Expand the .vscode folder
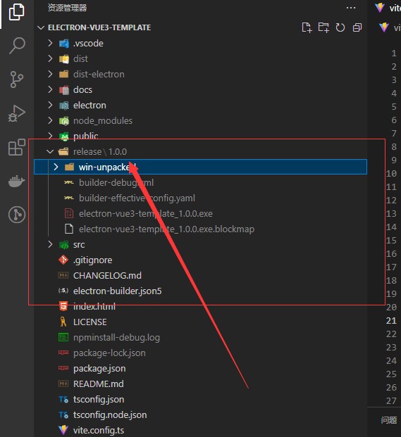The image size is (401, 437). pos(50,43)
